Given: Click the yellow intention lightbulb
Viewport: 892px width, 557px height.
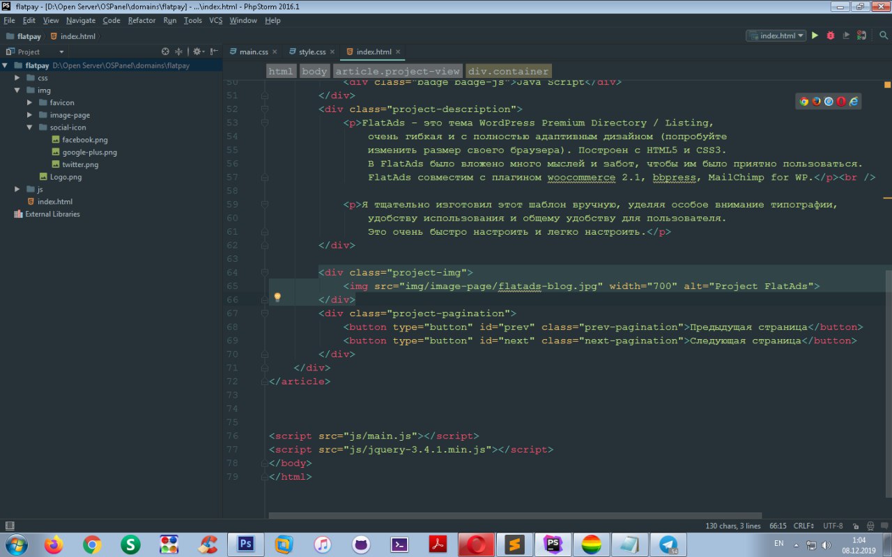Looking at the screenshot, I should (277, 297).
